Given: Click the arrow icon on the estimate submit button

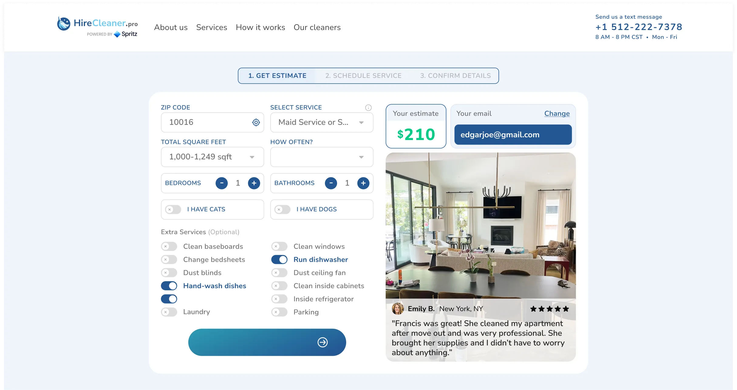Looking at the screenshot, I should pyautogui.click(x=322, y=342).
